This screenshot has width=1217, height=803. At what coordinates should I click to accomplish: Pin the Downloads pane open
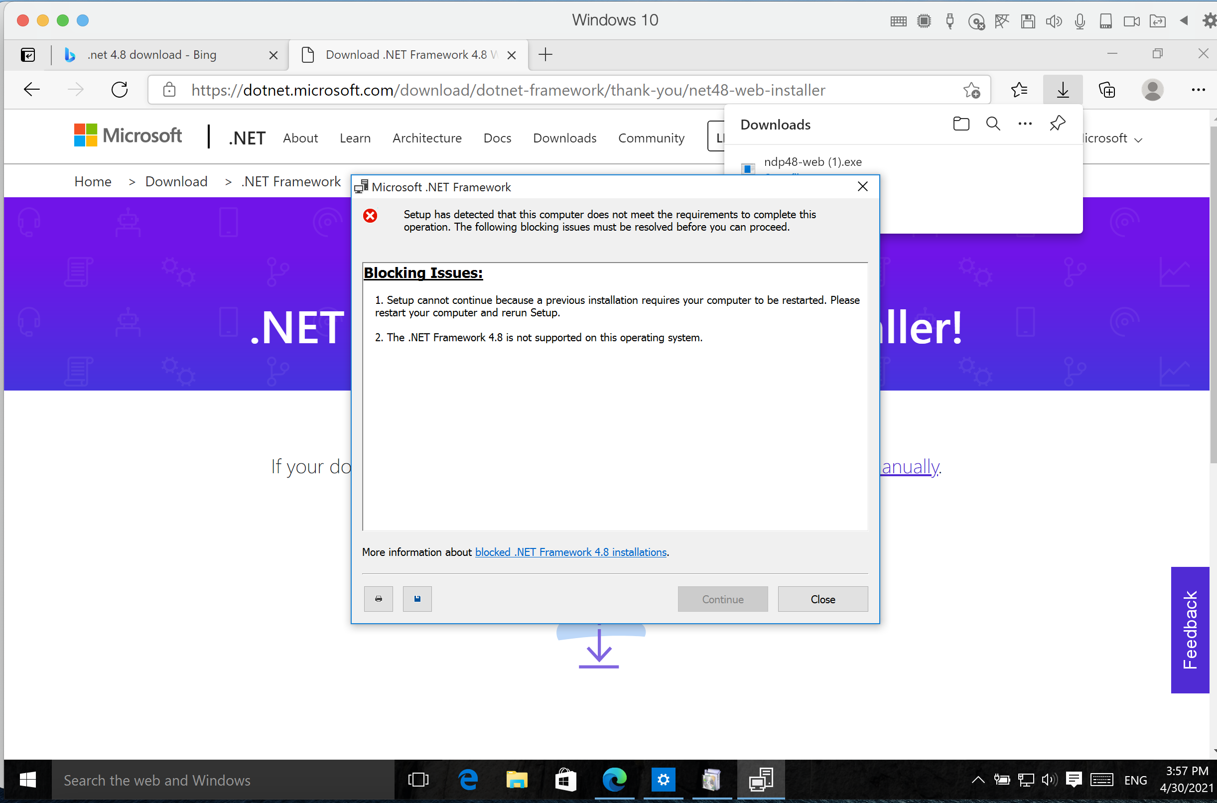tap(1057, 124)
